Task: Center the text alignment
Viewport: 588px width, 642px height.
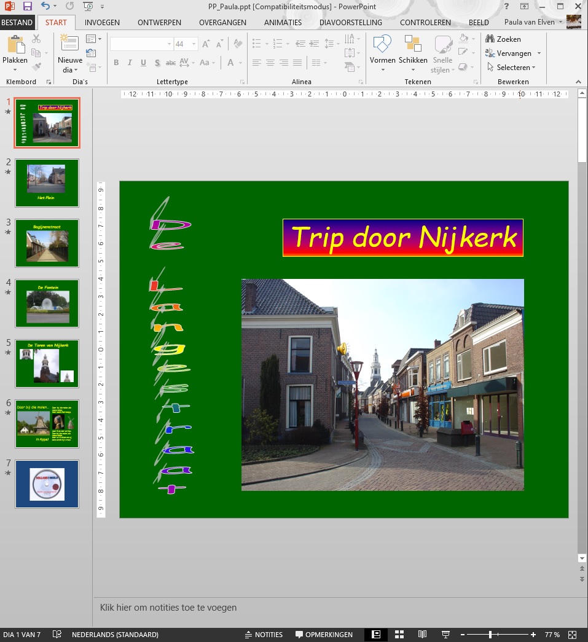Action: (x=270, y=63)
